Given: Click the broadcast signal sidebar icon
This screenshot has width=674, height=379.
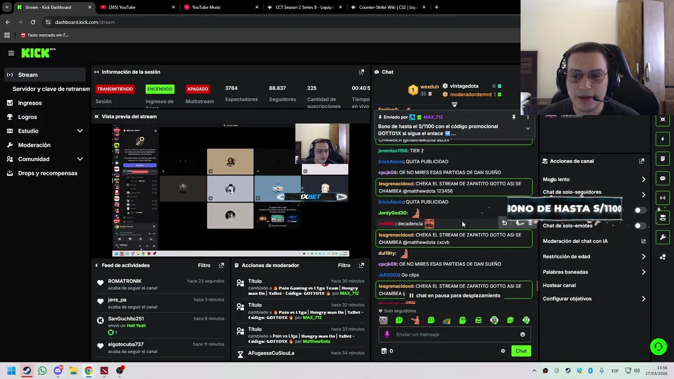Looking at the screenshot, I should pyautogui.click(x=663, y=198).
